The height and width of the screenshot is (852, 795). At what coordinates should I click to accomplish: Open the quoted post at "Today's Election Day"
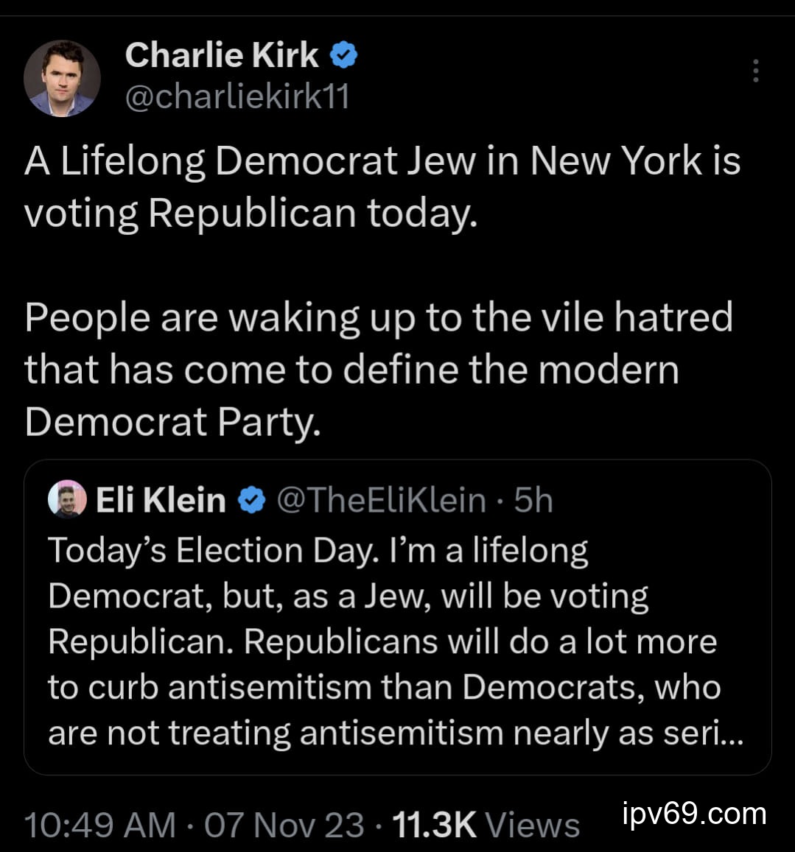[318, 551]
